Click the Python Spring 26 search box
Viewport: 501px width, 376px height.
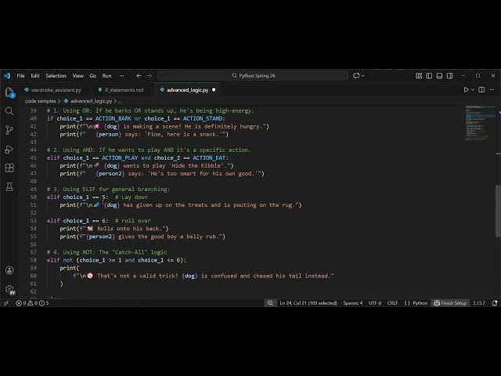click(253, 76)
